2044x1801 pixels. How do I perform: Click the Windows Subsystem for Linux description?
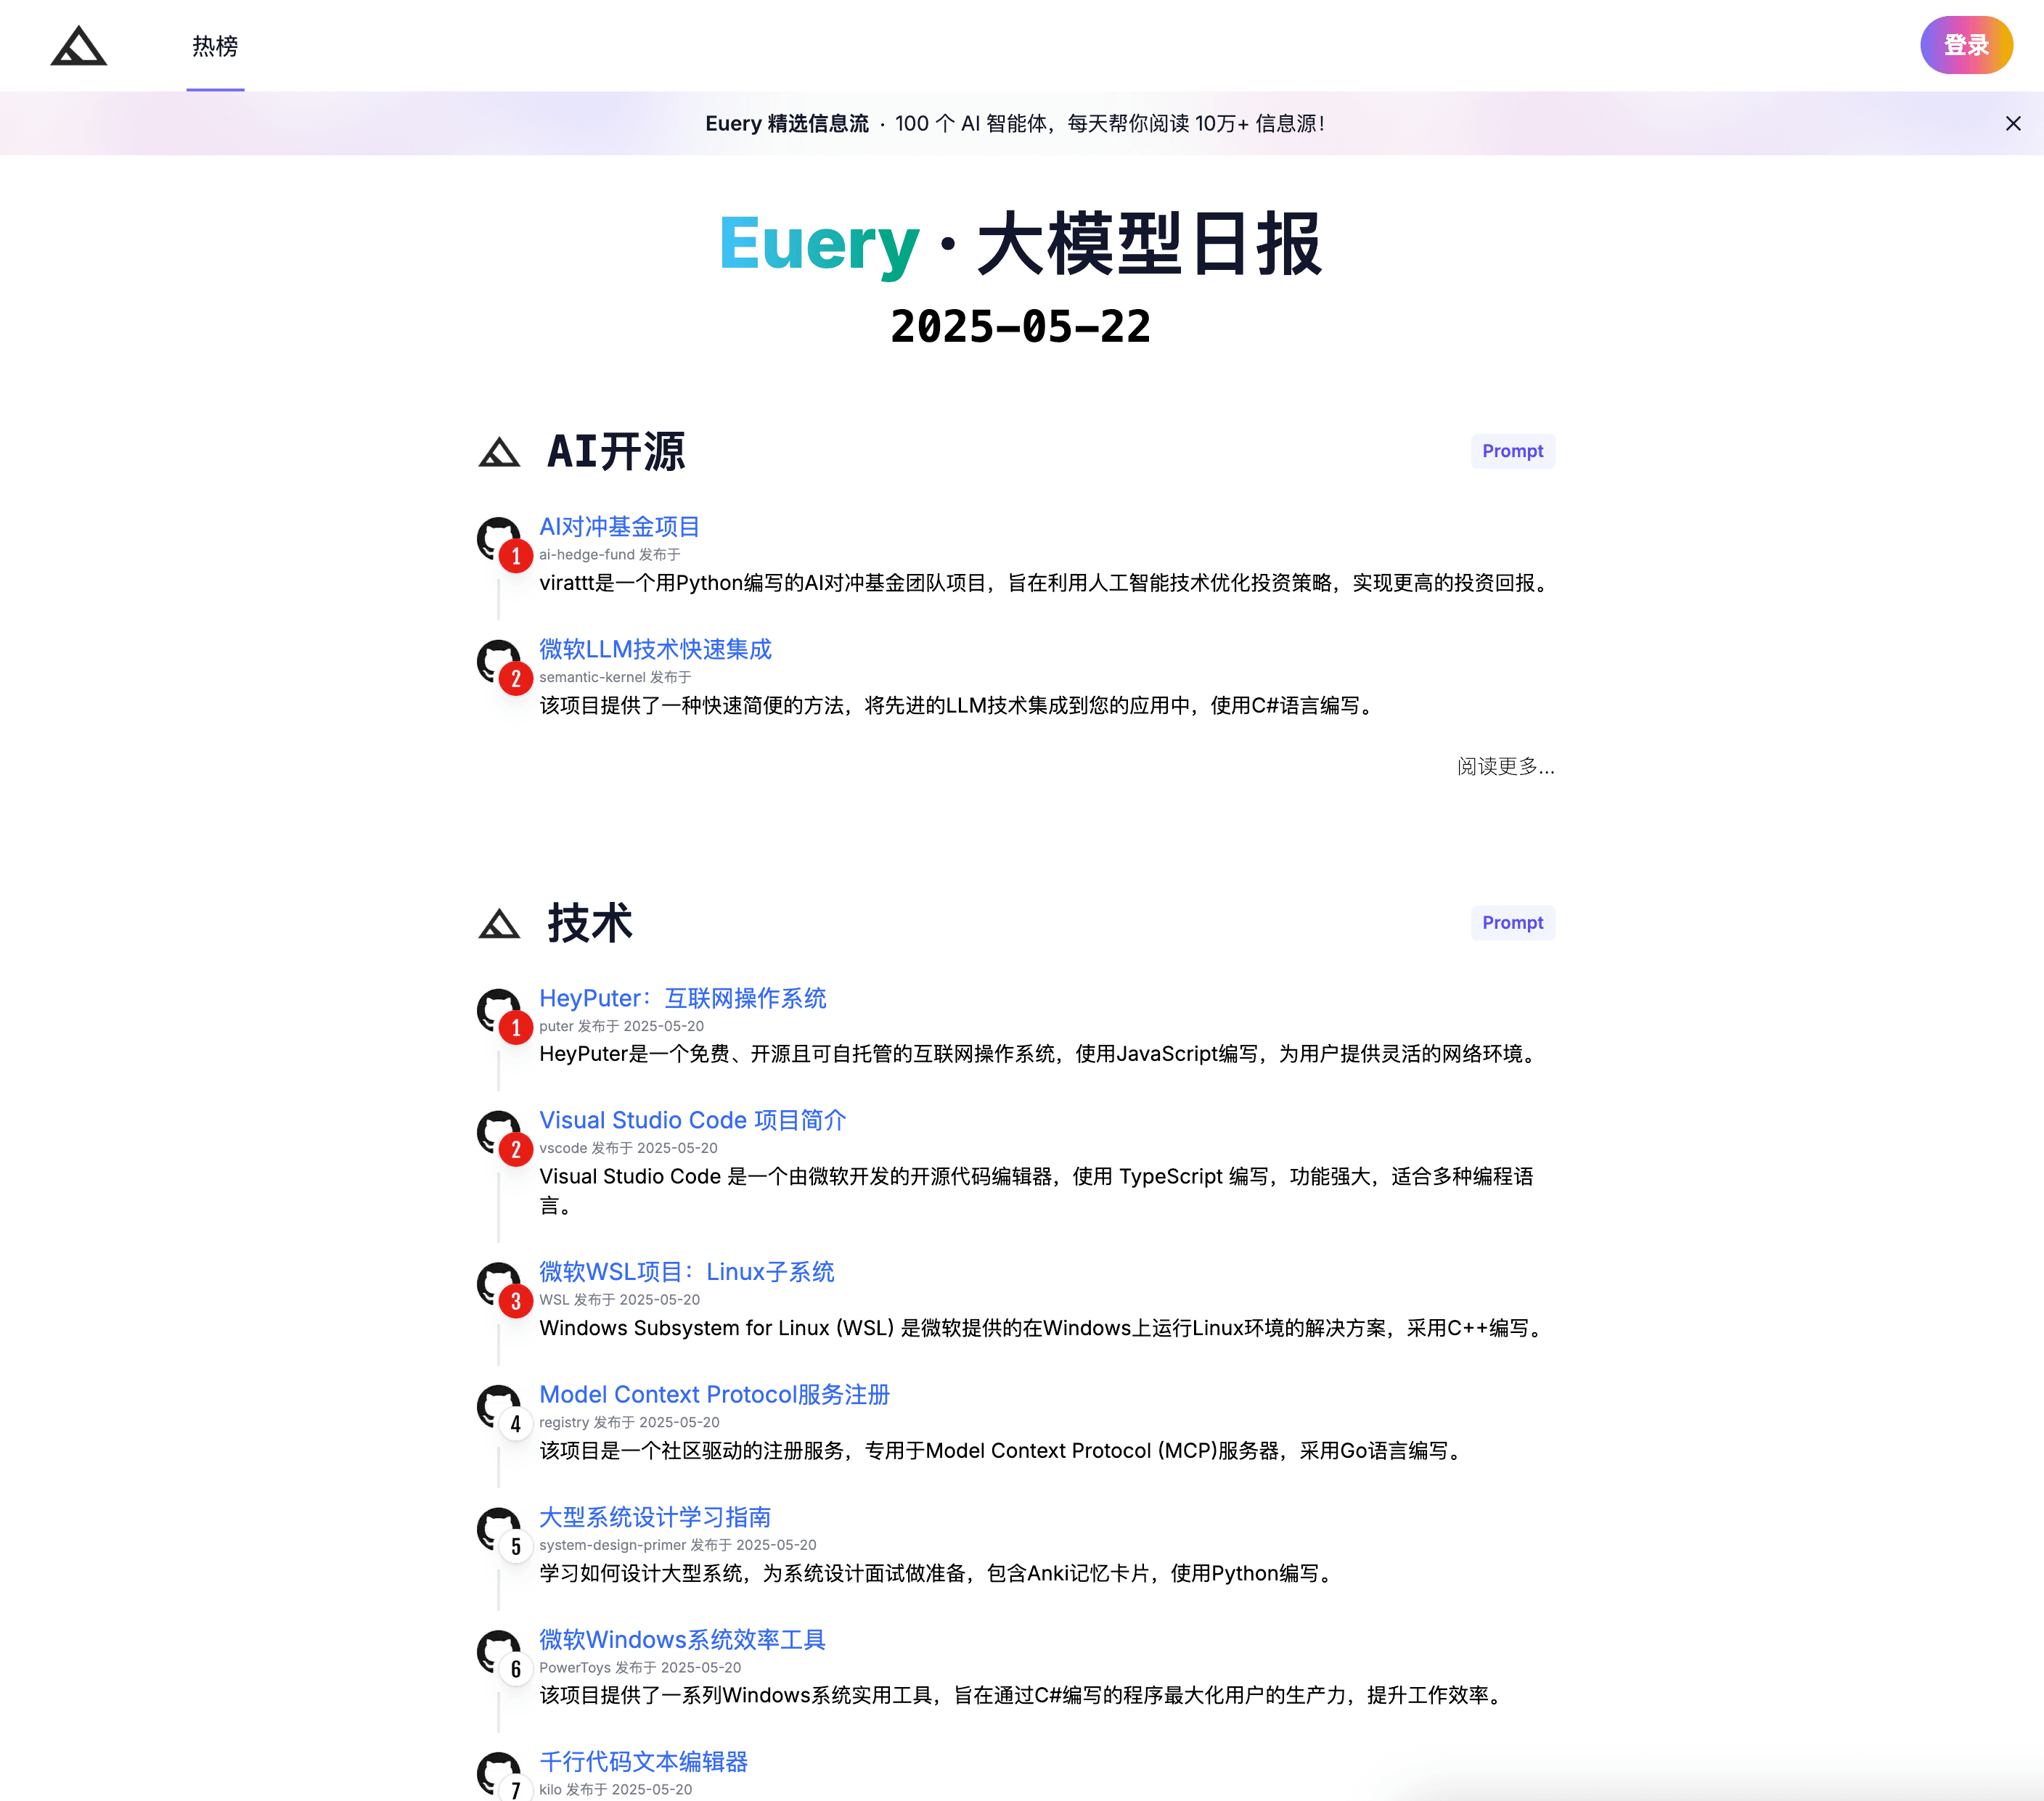click(x=1044, y=1329)
